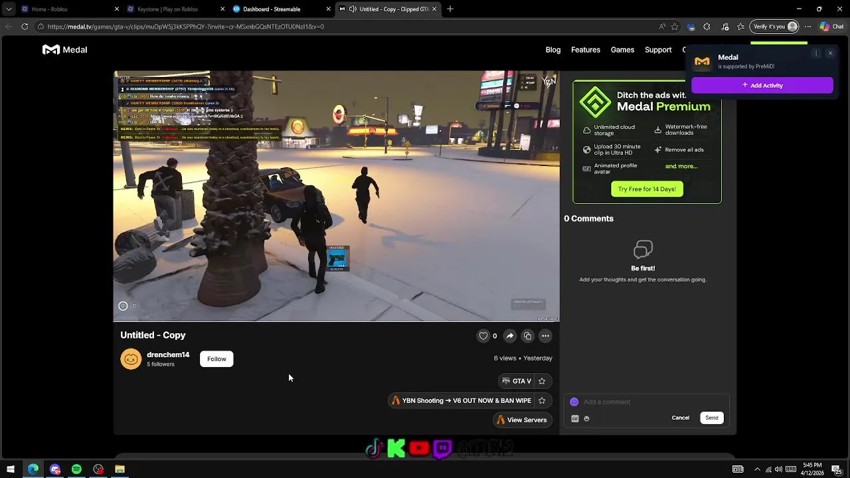Viewport: 850px width, 478px height.
Task: Click the View Servers button
Action: pos(522,420)
